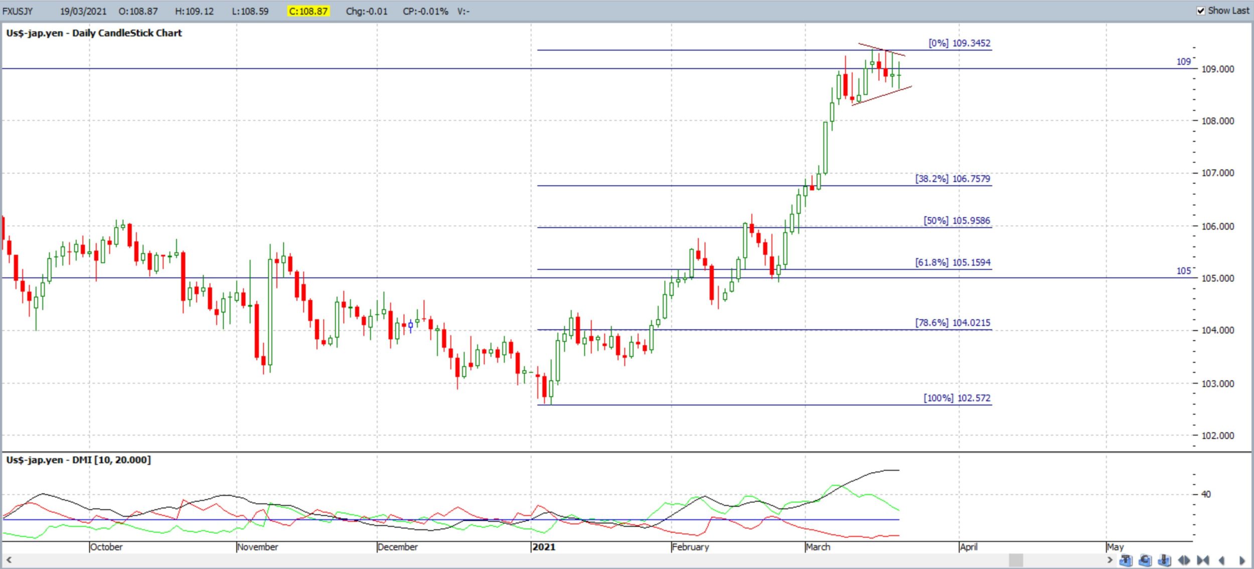The width and height of the screenshot is (1254, 569).
Task: Click the blue 'T' folder icon
Action: pos(1126,560)
